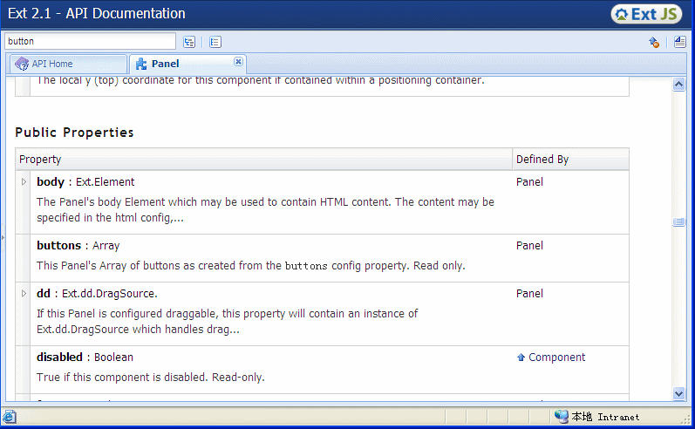
Task: Click the hide inherited members icon
Action: tap(654, 42)
